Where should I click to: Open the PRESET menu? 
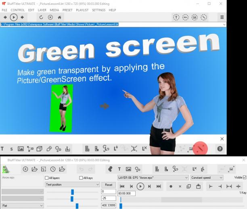click(x=67, y=10)
